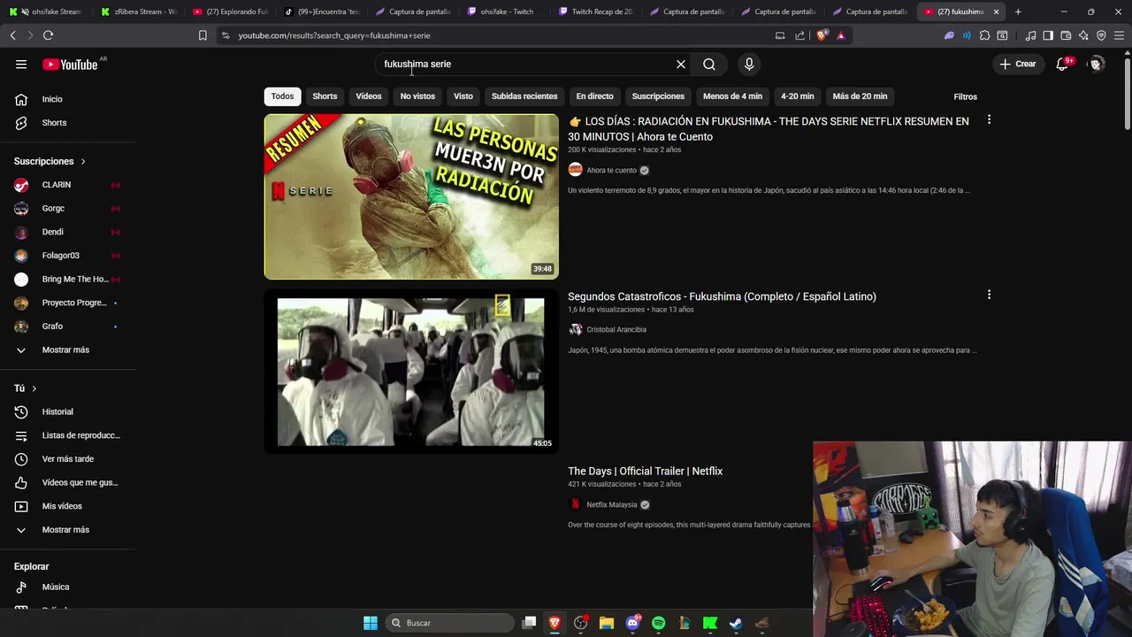Open the CLARIN subscription channel
Image resolution: width=1132 pixels, height=637 pixels.
point(67,185)
